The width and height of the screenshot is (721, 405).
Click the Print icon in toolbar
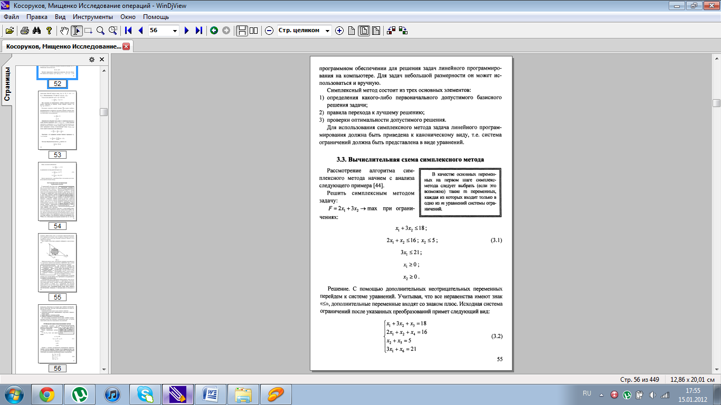(x=24, y=31)
